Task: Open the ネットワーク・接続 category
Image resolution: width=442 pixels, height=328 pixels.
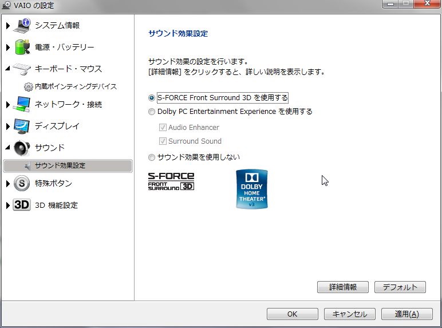Action: (x=68, y=104)
